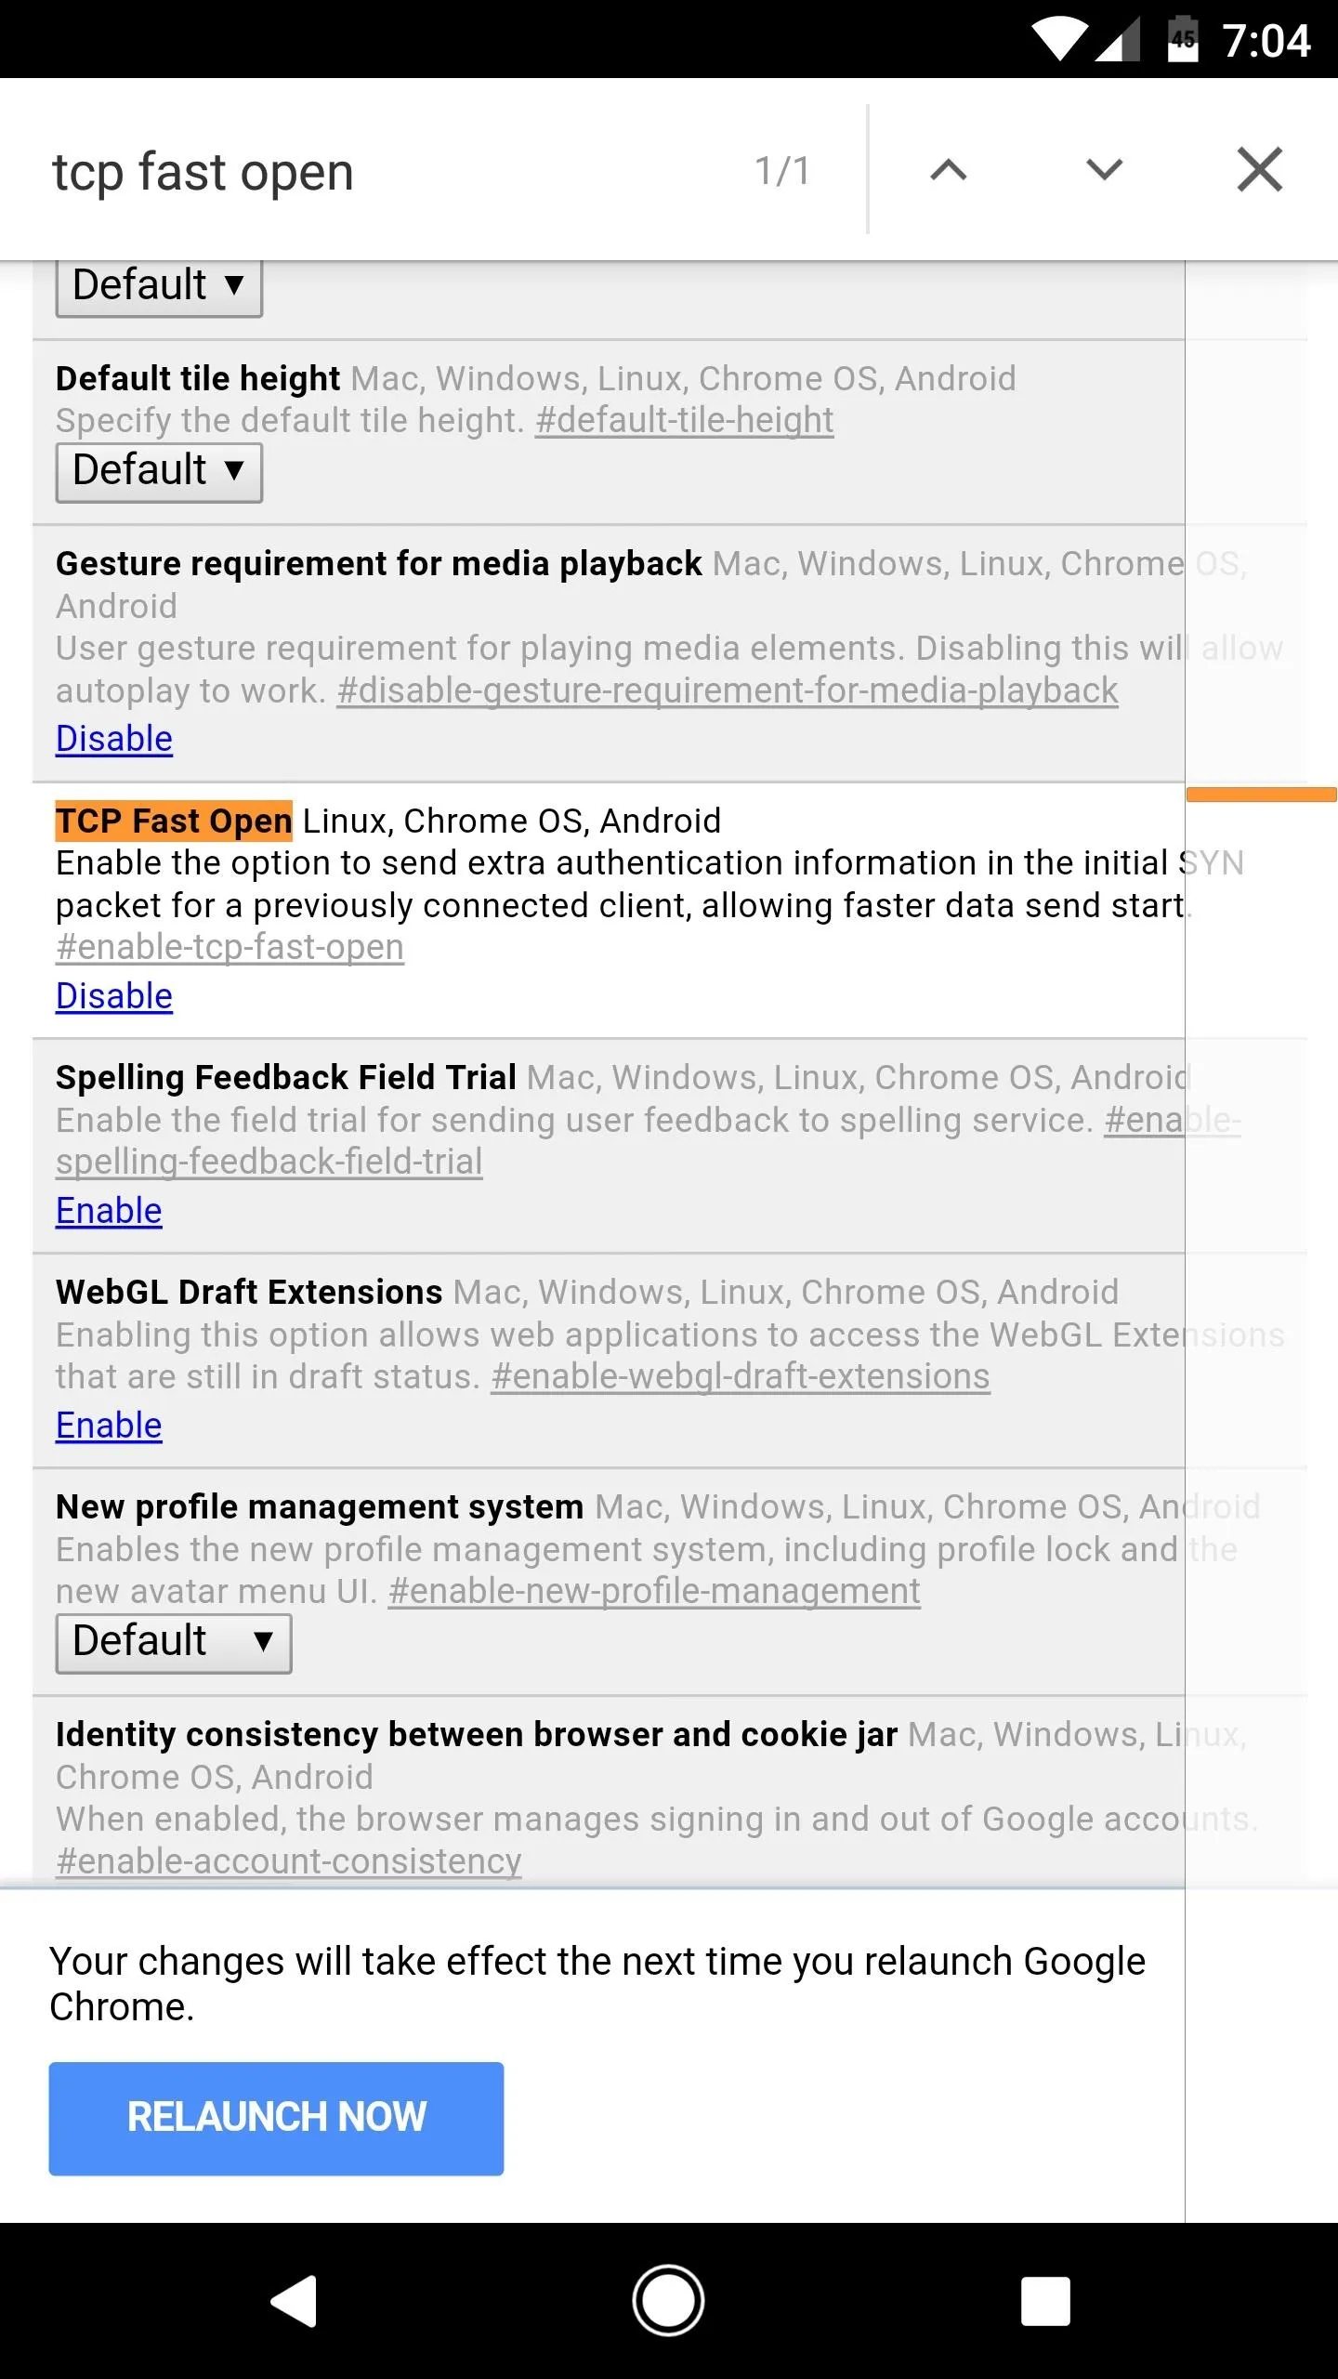Open the #enable-tcp-fast-open anchor link
Viewport: 1338px width, 2379px height.
pyautogui.click(x=230, y=947)
